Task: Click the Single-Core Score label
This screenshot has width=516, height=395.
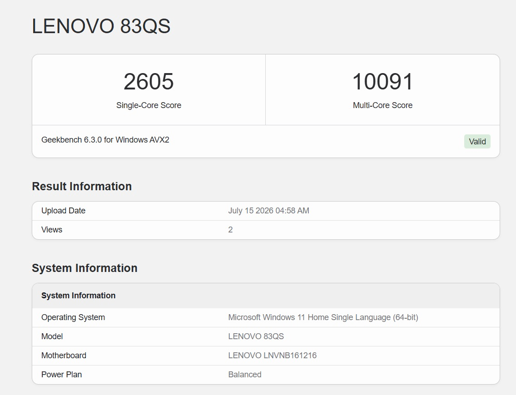Action: [x=149, y=105]
